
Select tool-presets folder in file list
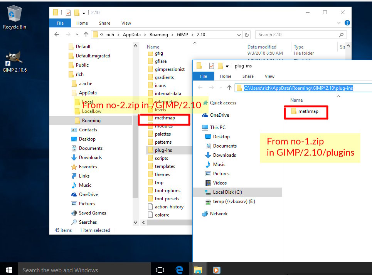[x=167, y=199]
